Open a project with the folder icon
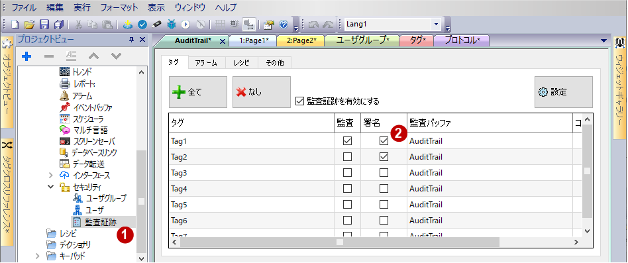 29,25
